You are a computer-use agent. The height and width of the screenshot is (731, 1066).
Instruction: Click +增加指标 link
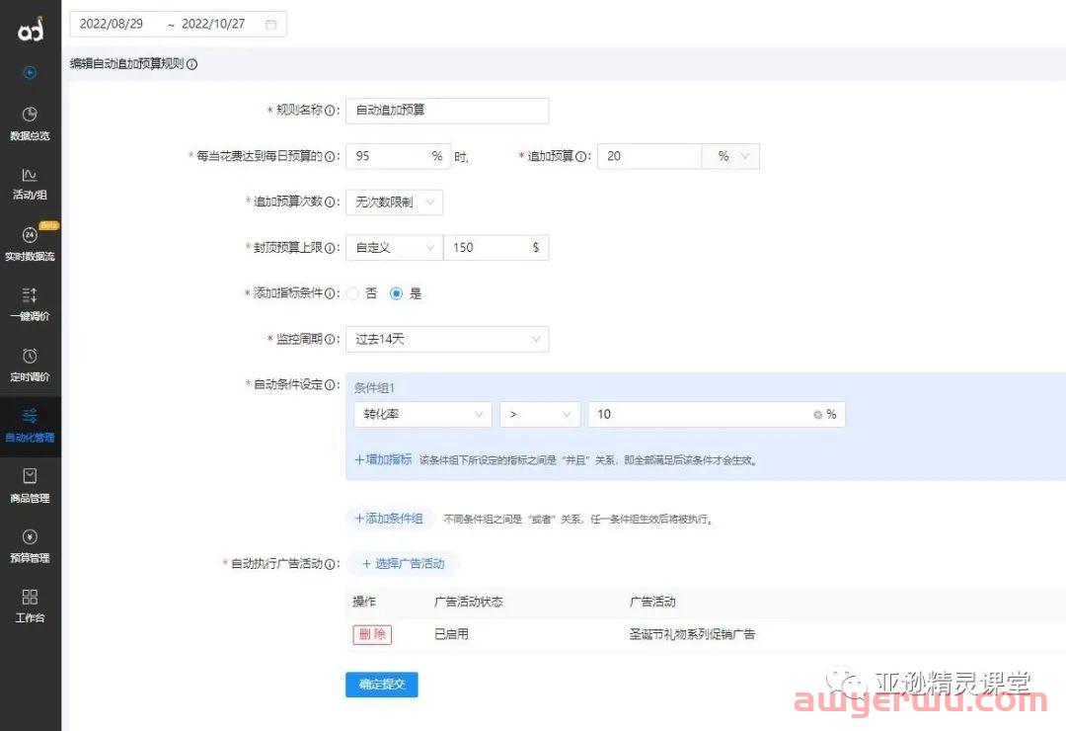tap(383, 460)
